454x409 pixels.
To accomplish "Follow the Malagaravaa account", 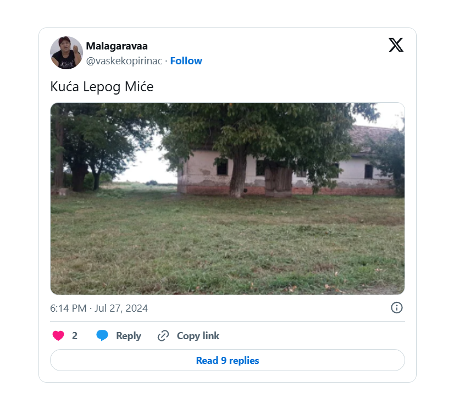I will (186, 61).
